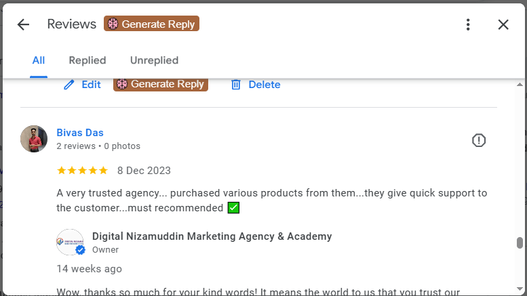
Task: Open Digital Nizamuddin Marketing Agency & Academy name
Action: 212,236
